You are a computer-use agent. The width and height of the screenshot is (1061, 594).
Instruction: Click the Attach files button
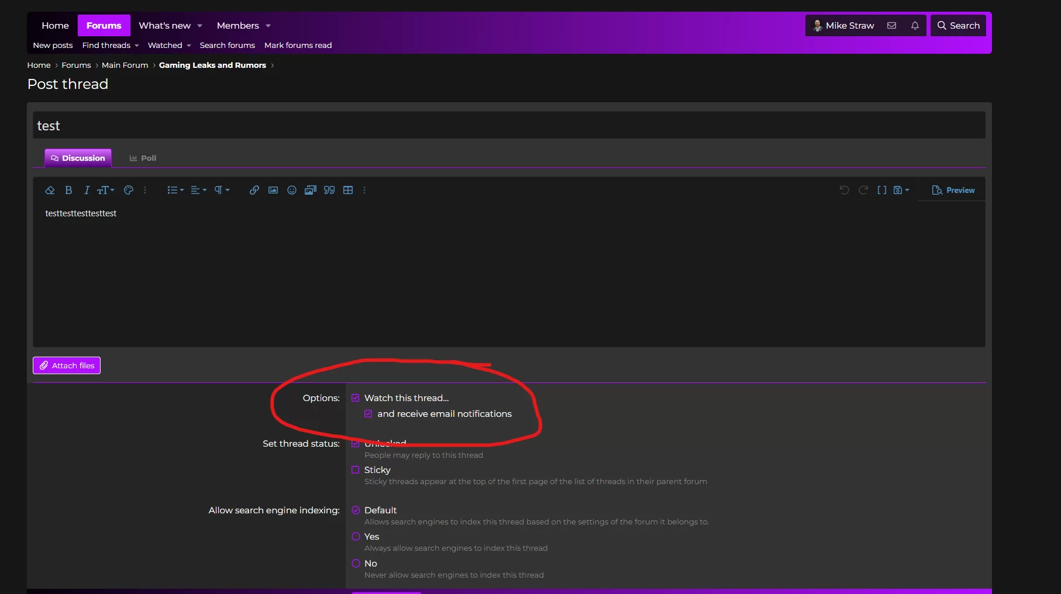point(67,365)
